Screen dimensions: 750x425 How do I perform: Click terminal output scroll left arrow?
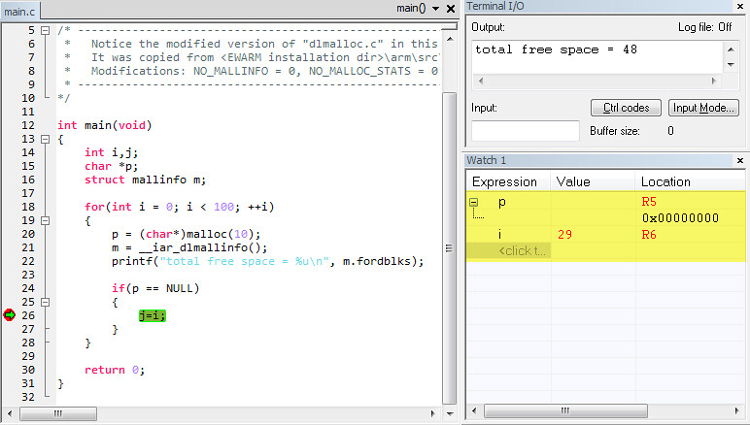tap(480, 82)
